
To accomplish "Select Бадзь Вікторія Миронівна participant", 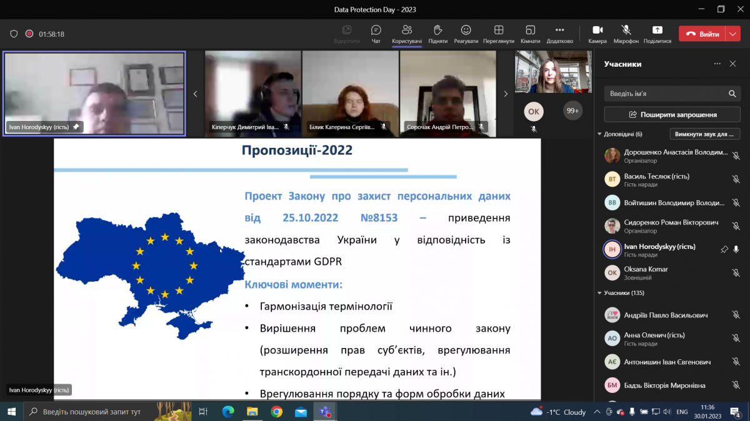I will [672, 385].
